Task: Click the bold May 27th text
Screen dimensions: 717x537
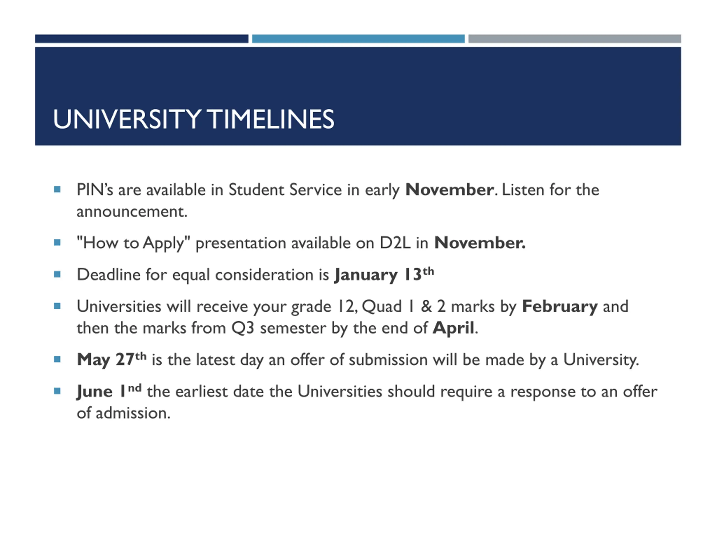Action: click(x=112, y=359)
